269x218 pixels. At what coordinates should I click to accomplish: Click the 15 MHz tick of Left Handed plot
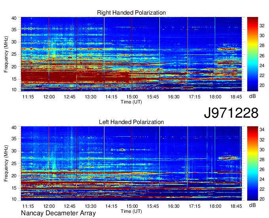point(14,188)
